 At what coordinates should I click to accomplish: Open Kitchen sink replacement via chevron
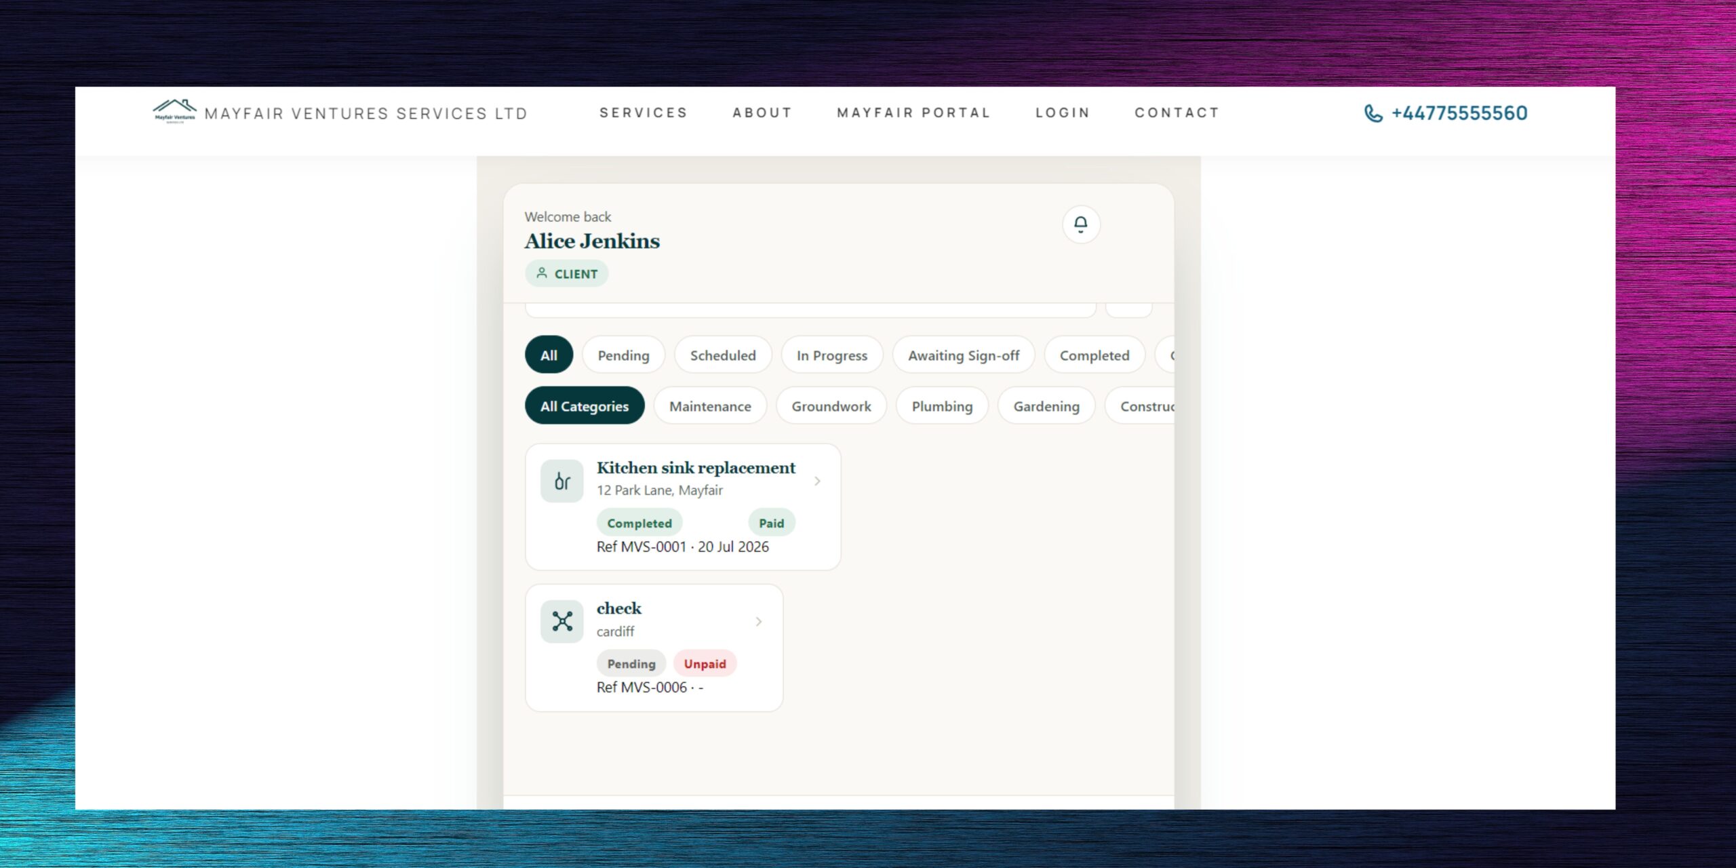click(817, 481)
